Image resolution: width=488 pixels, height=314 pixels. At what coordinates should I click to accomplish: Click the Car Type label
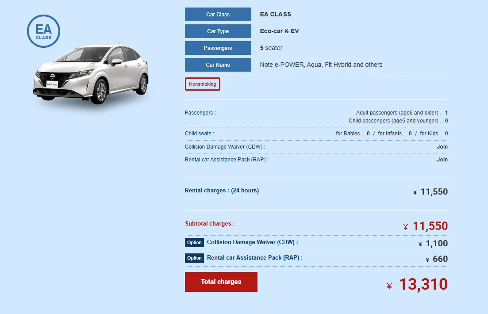218,31
